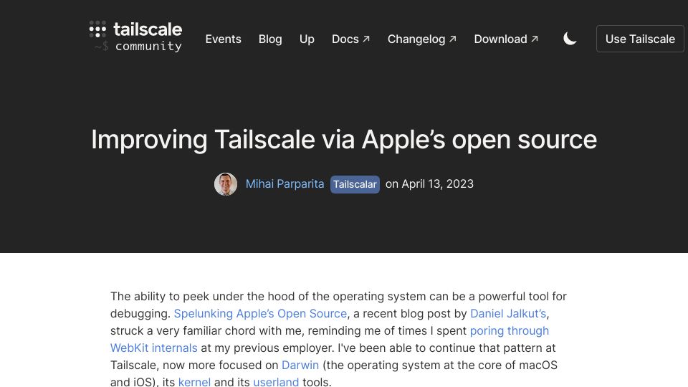Open the "poring through" link
This screenshot has height=387, width=688.
click(510, 330)
